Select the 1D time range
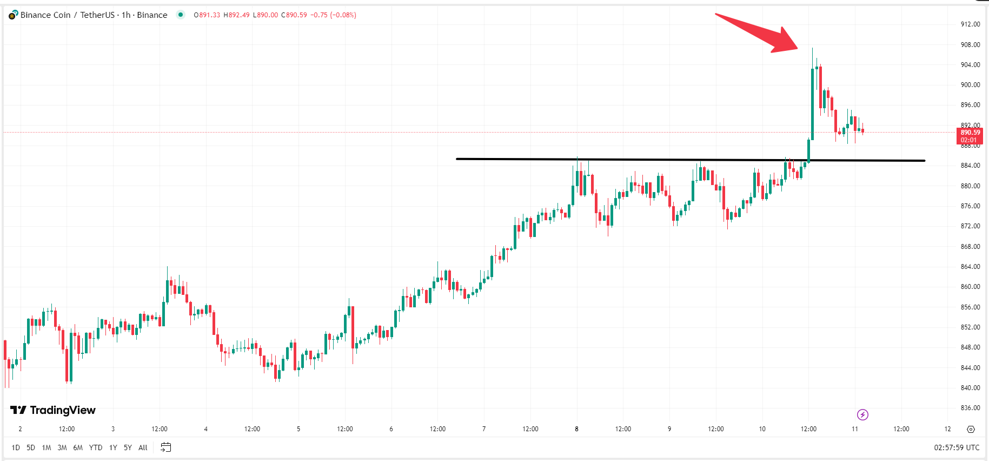 coord(16,447)
